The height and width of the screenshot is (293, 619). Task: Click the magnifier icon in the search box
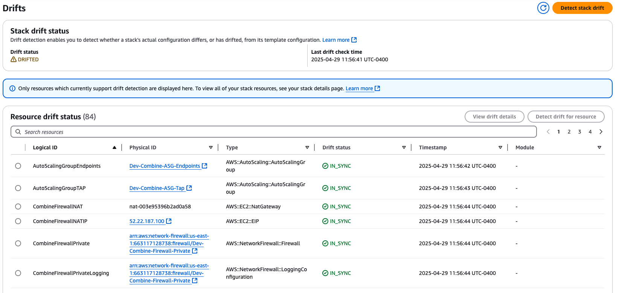coord(18,132)
